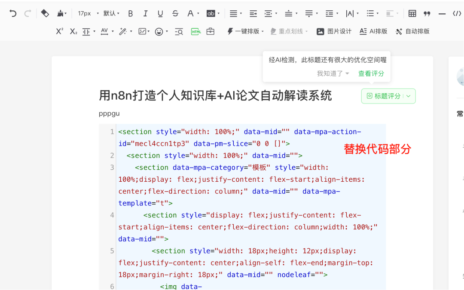
Task: Click the data-mpa-category="模板" code text
Action: pos(221,168)
